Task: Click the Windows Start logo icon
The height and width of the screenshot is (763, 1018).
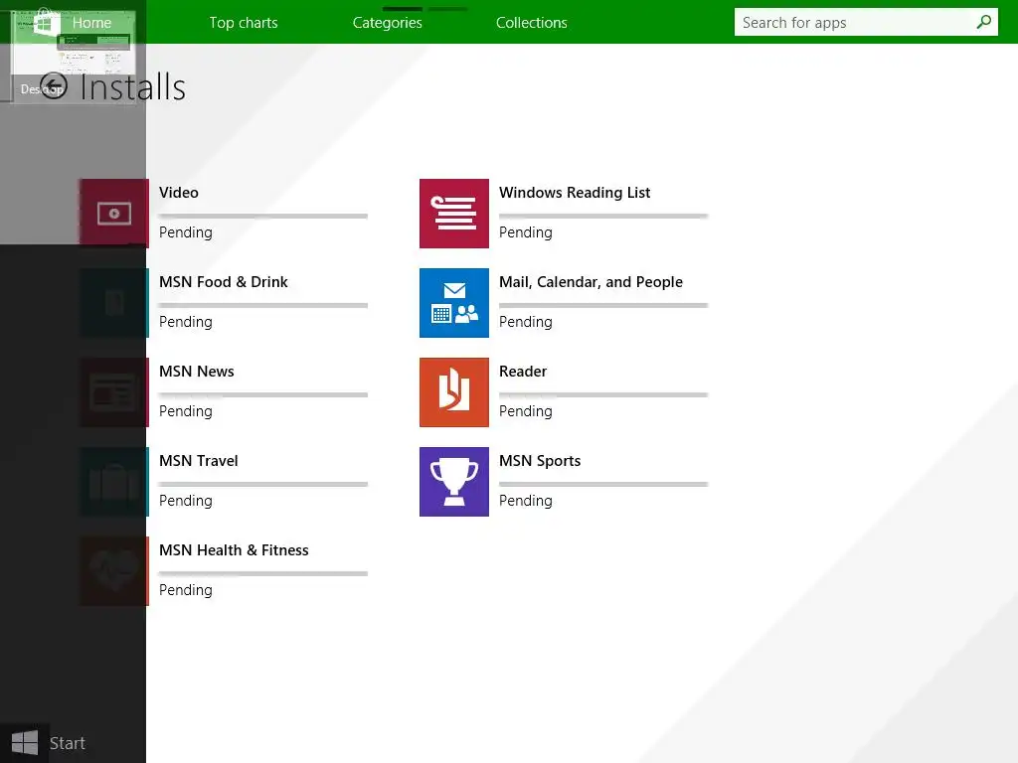Action: [25, 743]
